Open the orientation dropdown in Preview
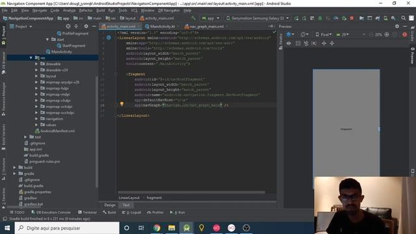Screen dimensions: 416x234 coord(305,34)
